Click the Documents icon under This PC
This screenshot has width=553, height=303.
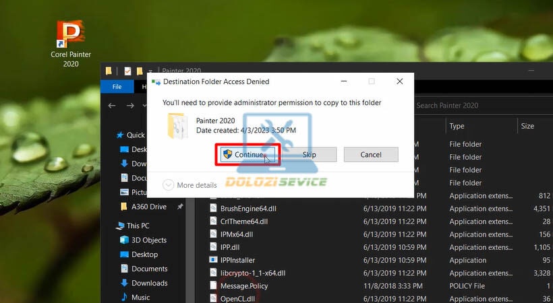tap(124, 269)
